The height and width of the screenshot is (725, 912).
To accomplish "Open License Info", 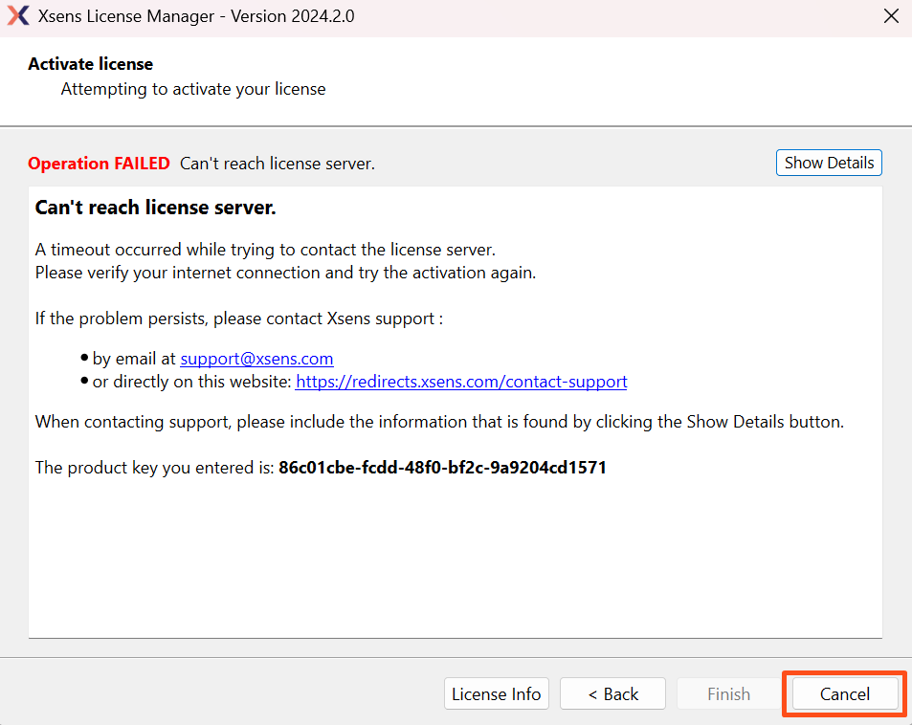I will 496,694.
